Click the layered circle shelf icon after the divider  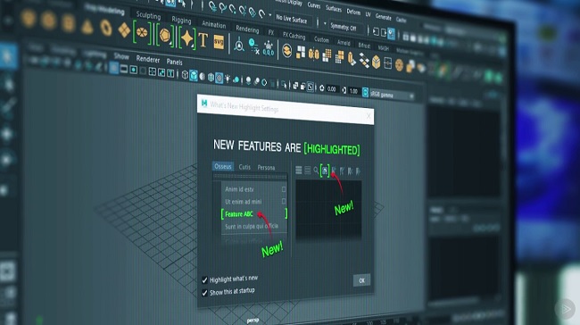click(286, 51)
